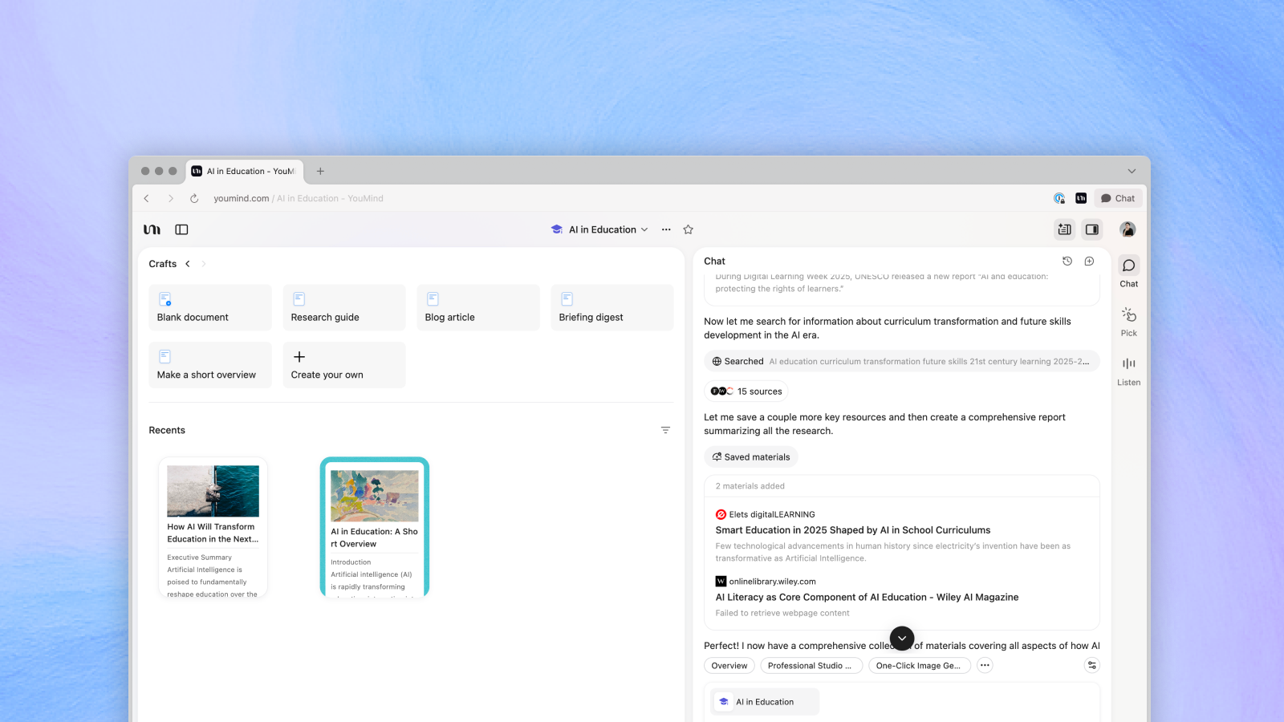1284x722 pixels.
Task: Start a new chat with plus bubble icon
Action: (1089, 262)
